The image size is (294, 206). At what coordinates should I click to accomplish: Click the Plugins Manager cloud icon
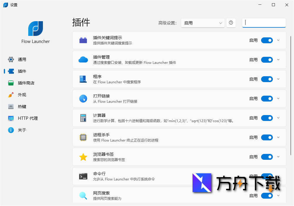(x=83, y=59)
